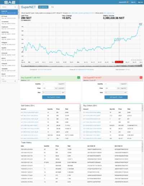This screenshot has height=186, width=144.
Task: Click Buy SuperNET Assets button
Action: coord(54,97)
